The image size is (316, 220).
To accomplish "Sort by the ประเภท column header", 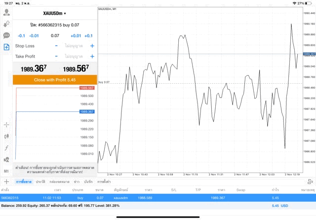I will click(x=78, y=190).
